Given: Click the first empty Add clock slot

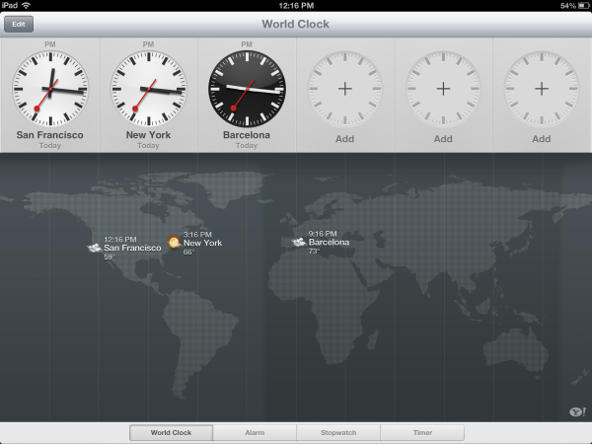Looking at the screenshot, I should point(344,89).
